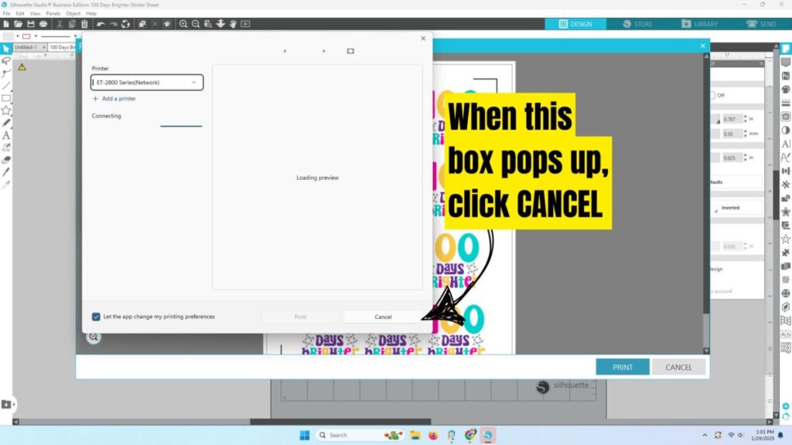Click the fit-to-window icon in preview header
Screen dimensions: 792x445
350,51
